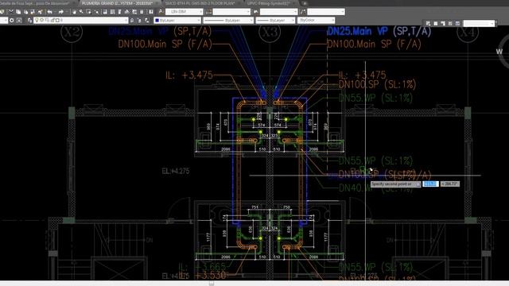Open the multileader style dropdown
509x286 pixels.
click(x=326, y=12)
